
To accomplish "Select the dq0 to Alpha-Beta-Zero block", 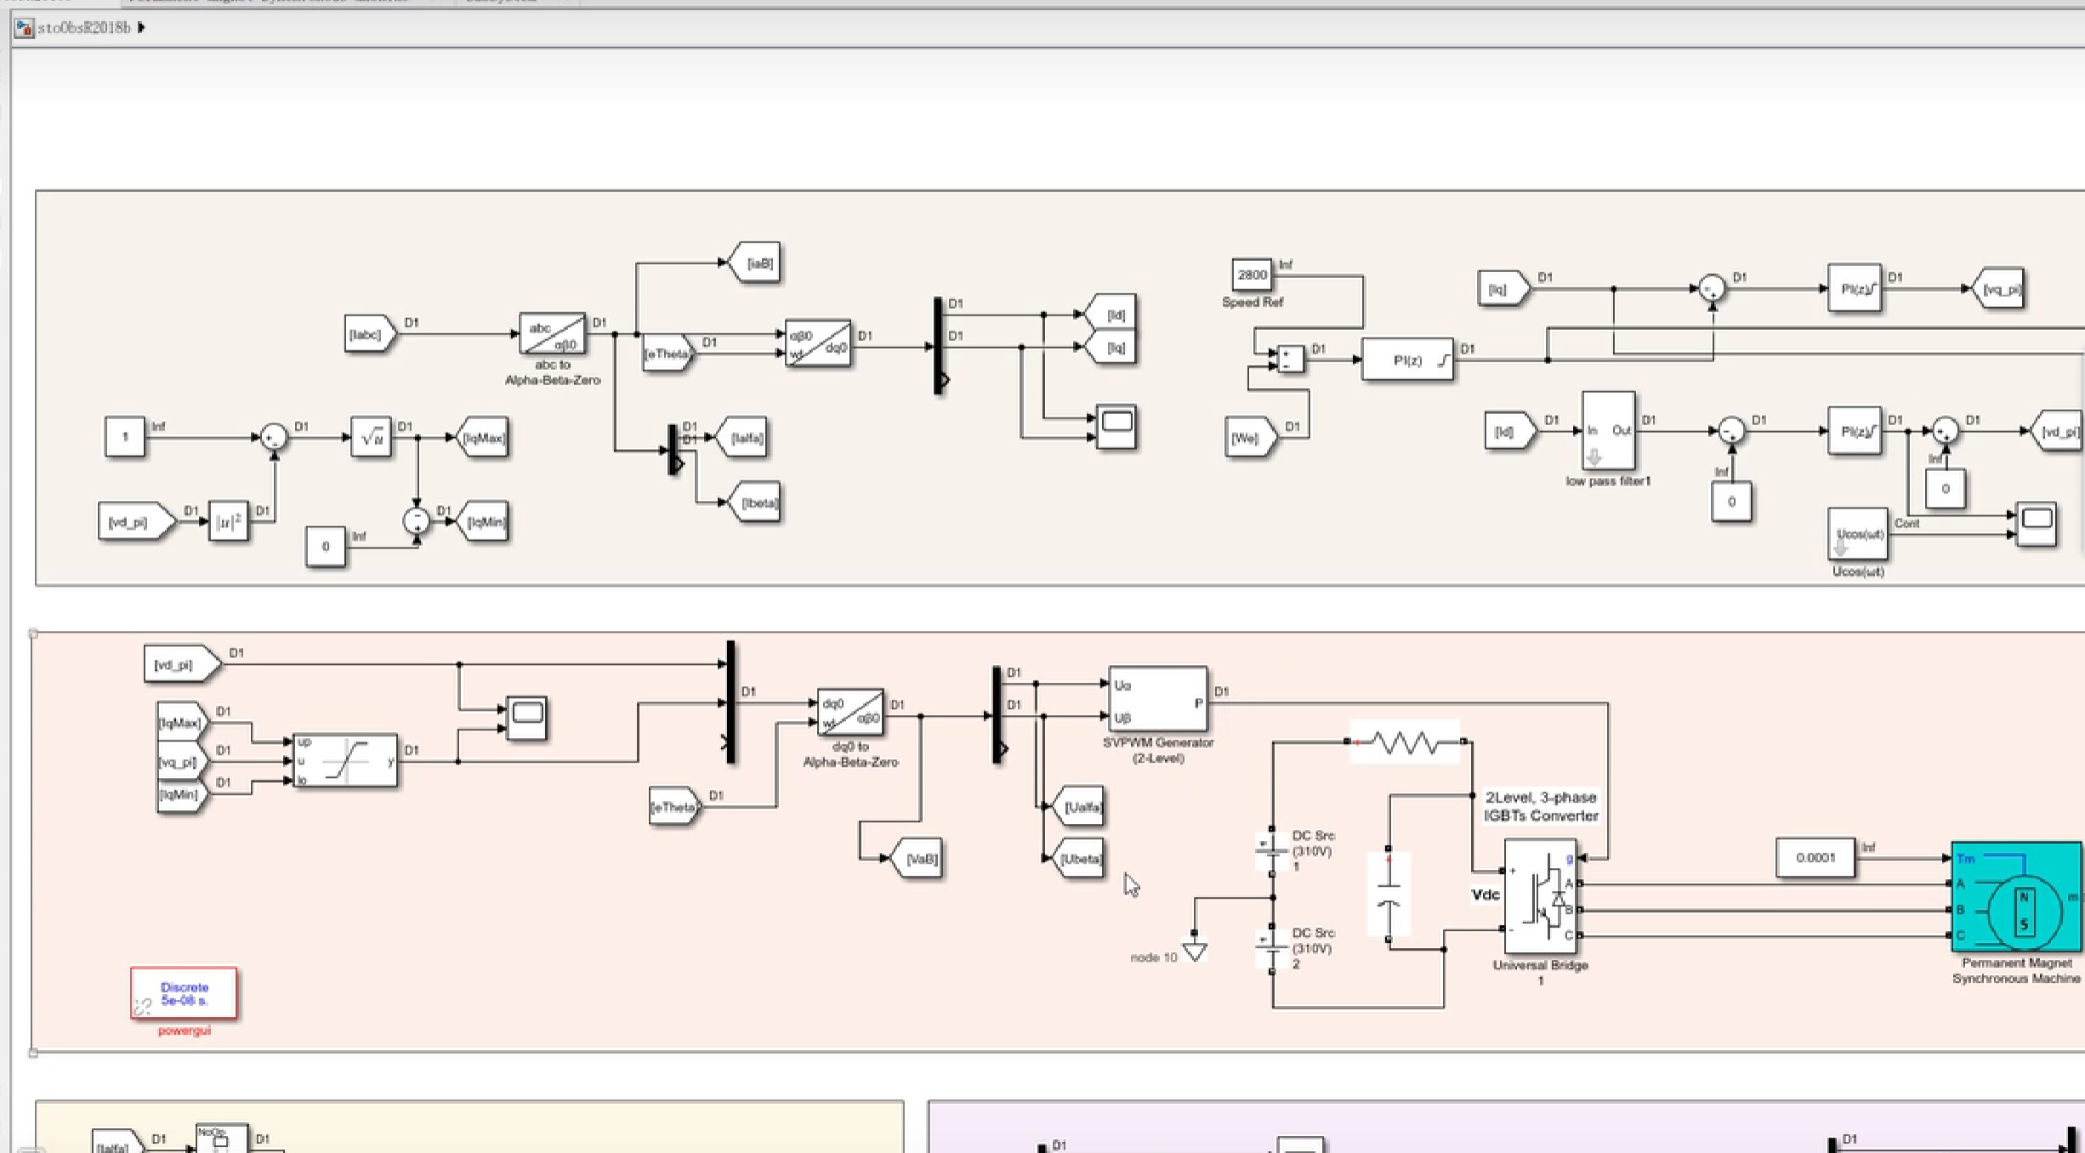I will 849,713.
